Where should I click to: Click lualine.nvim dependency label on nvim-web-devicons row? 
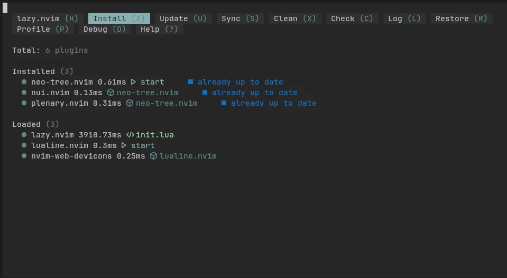click(188, 156)
